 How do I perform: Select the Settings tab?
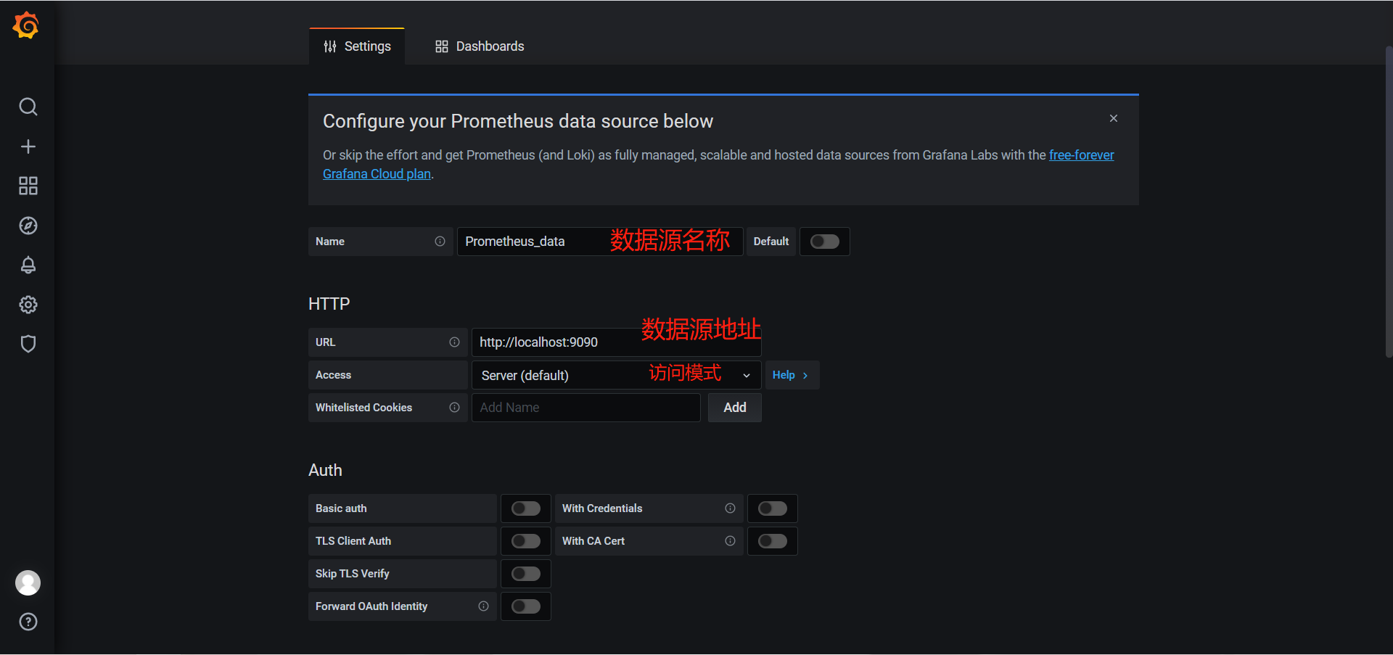coord(357,46)
